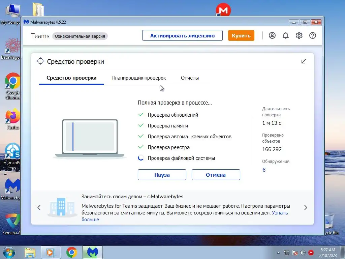
Task: Open the media player taskbar icon
Action: click(51, 252)
